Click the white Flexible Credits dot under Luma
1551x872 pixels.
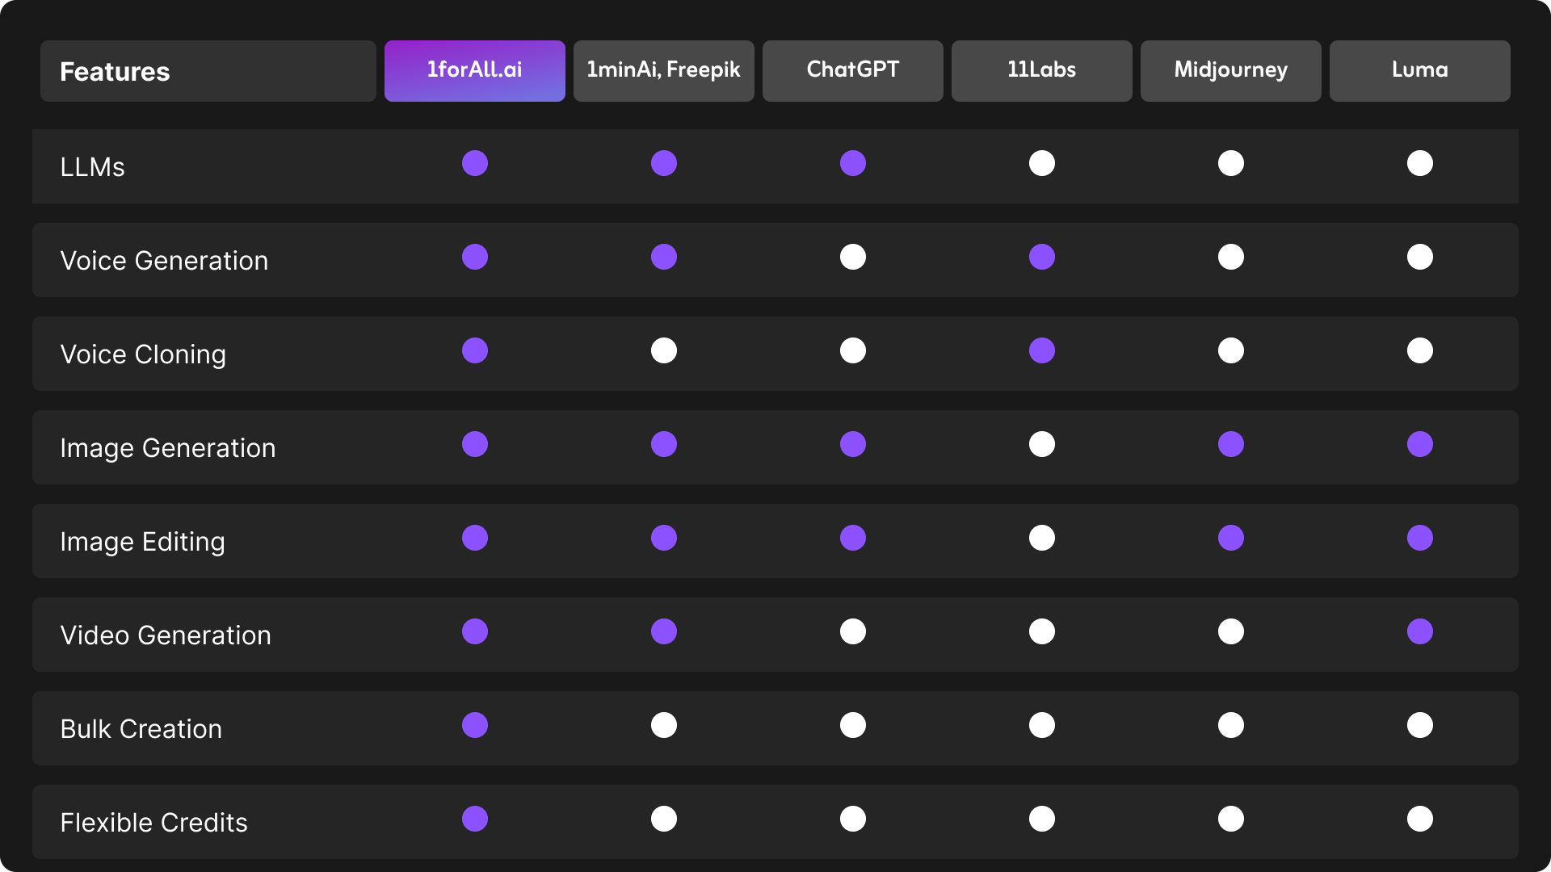(1419, 819)
